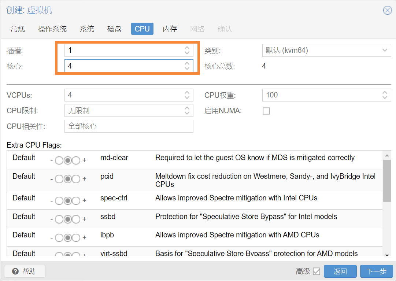
Task: Click the help question mark icon
Action: point(15,271)
